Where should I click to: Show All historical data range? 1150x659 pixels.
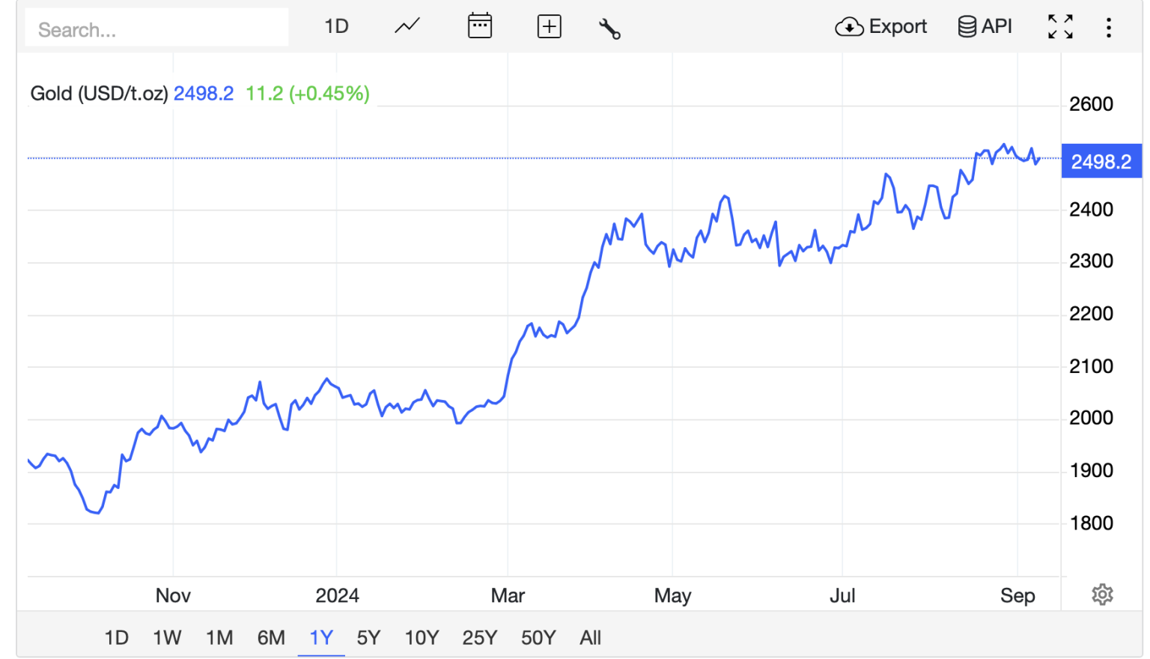[x=591, y=637]
